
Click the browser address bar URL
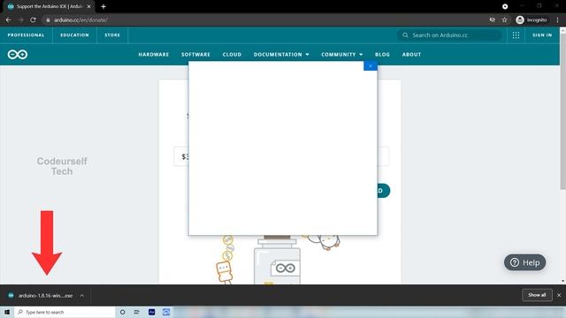coord(80,20)
